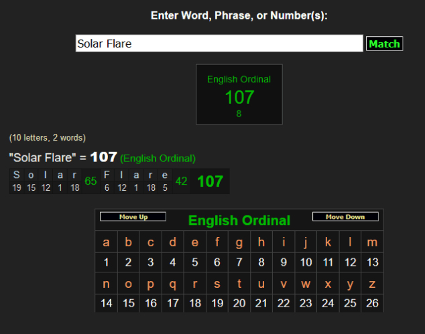Image resolution: width=425 pixels, height=334 pixels.
Task: Select letter a cell in cipher chart
Action: (106, 242)
